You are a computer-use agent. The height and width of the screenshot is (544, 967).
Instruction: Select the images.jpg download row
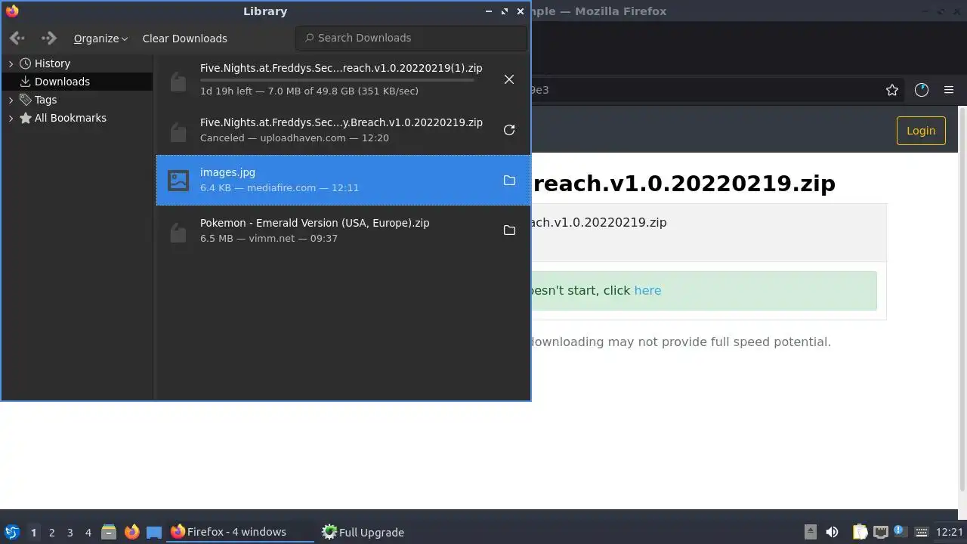[342, 180]
